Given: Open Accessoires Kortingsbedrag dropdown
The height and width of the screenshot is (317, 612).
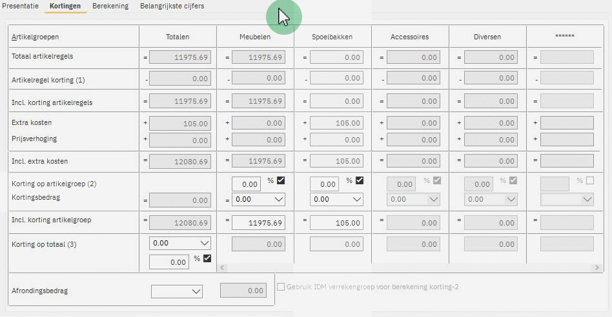Looking at the screenshot, I should point(413,199).
